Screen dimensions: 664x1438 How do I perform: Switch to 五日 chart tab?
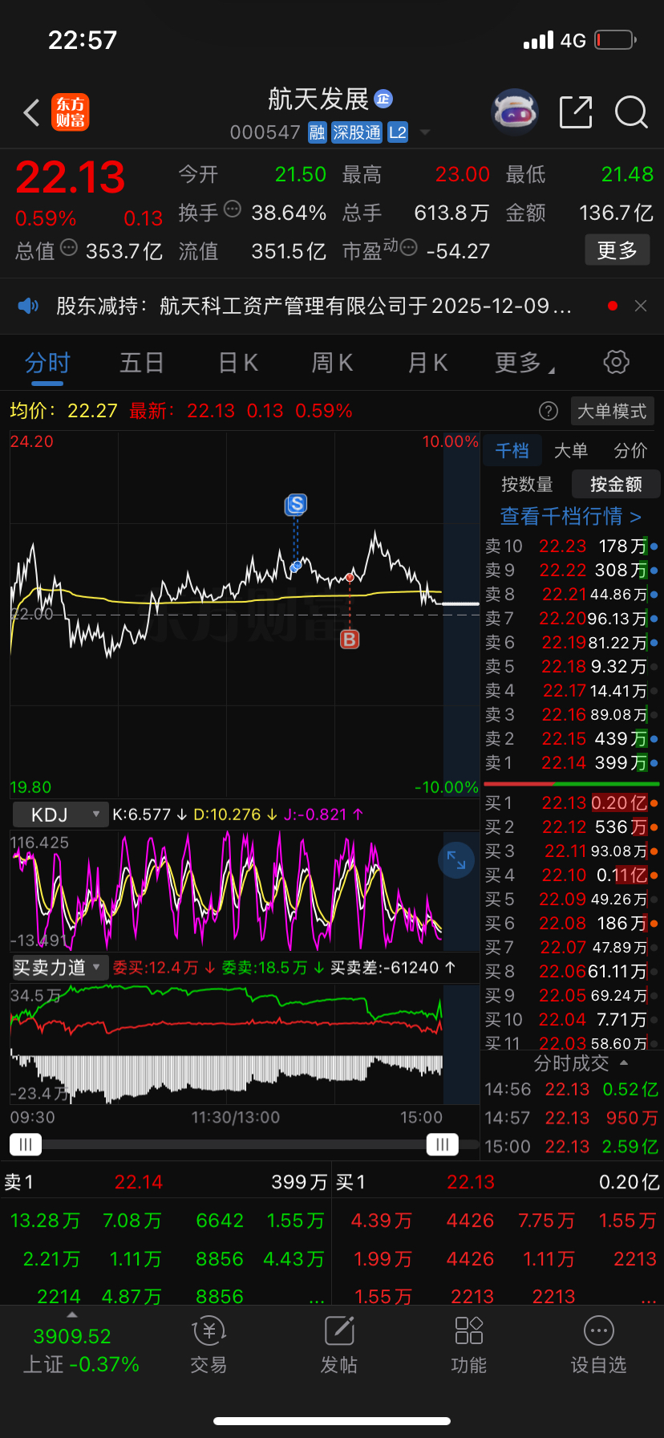click(142, 363)
